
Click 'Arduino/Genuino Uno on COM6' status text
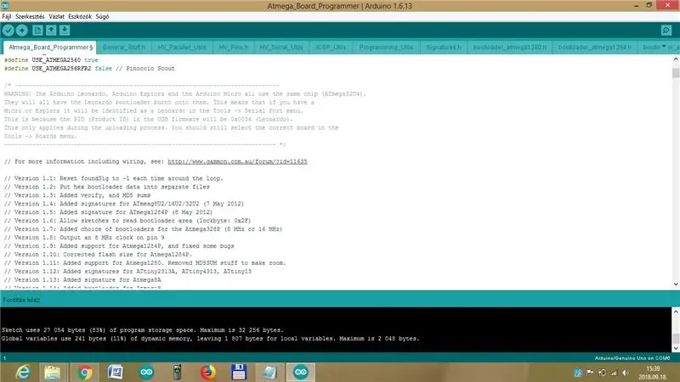[x=632, y=358]
